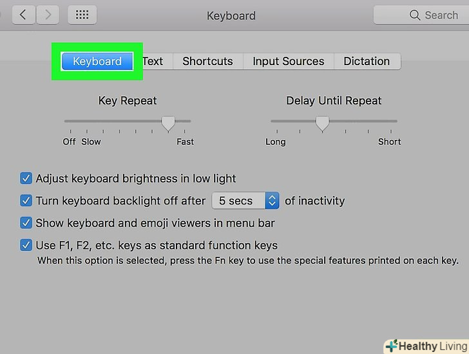The width and height of the screenshot is (469, 354).
Task: Toggle Use F1, F2 standard function keys
Action: (x=26, y=245)
